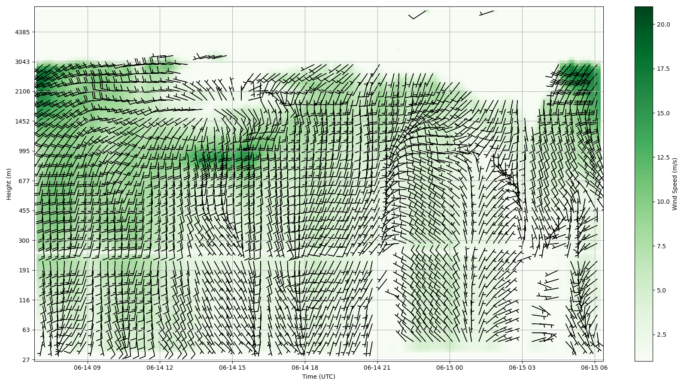
Task: Select the 06-14 12 time tick label
Action: (x=160, y=368)
